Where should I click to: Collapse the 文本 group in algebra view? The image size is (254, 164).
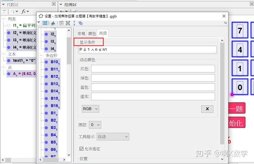4,54
